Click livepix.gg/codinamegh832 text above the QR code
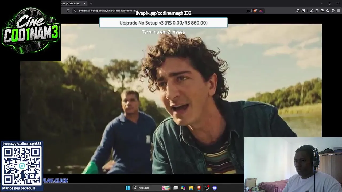This screenshot has width=342, height=192. 22,144
